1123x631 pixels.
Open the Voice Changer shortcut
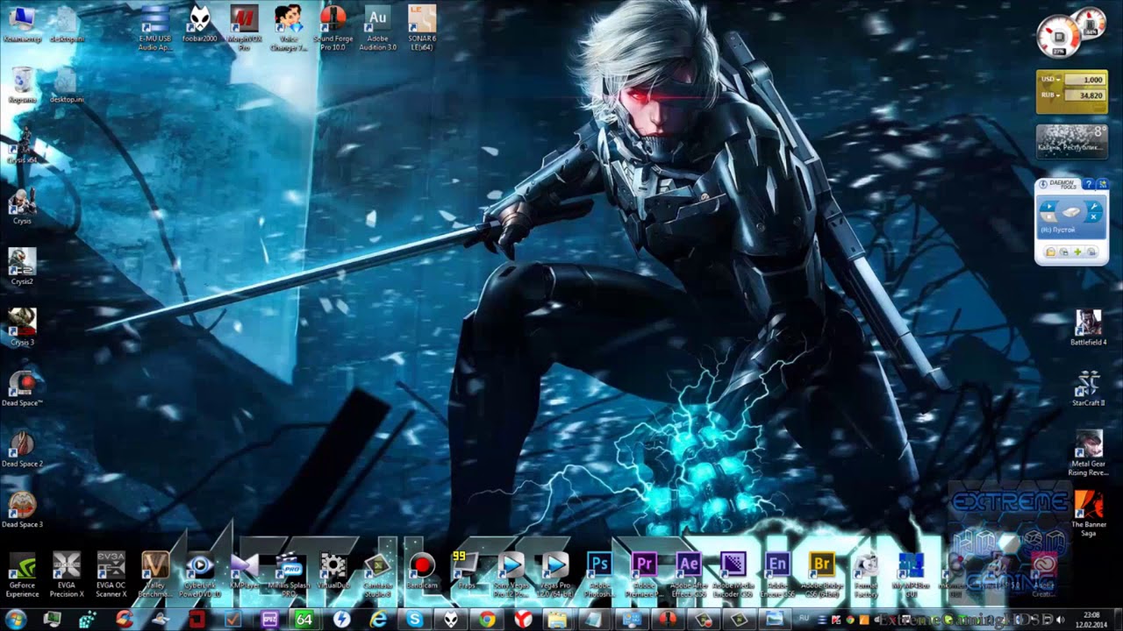coord(289,26)
